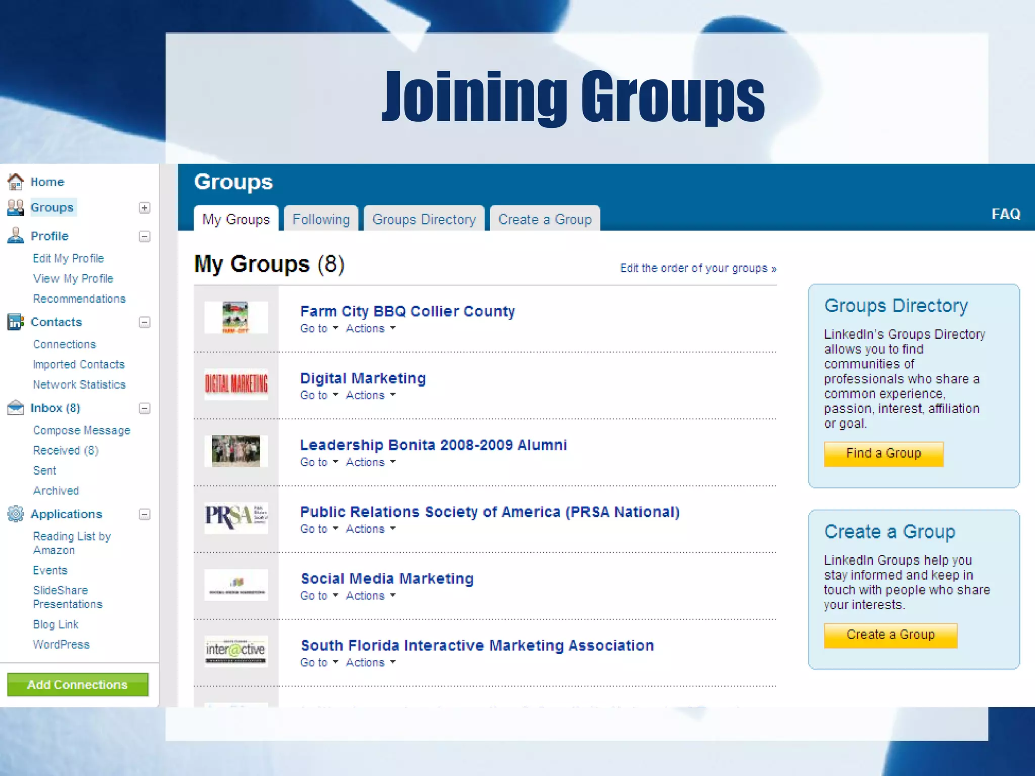
Task: Open Actions dropdown for Leadership Bonita Alumni
Action: [x=370, y=462]
